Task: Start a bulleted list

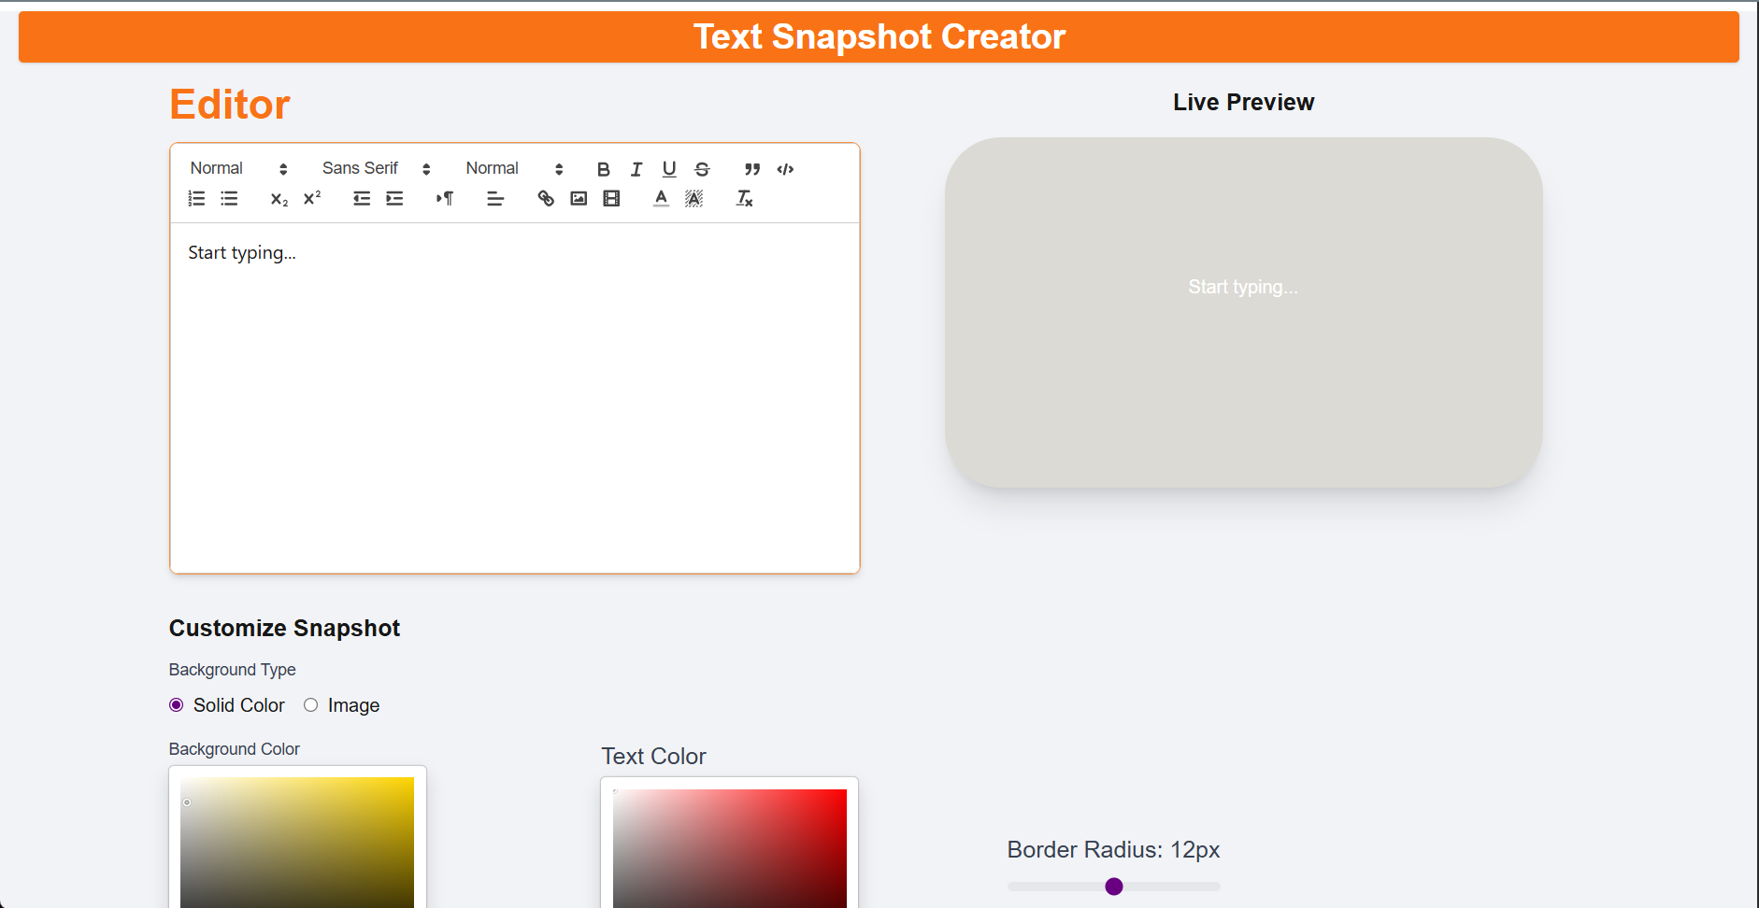Action: click(229, 198)
